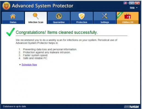Click the Systweak logo in status bar

tap(132, 107)
